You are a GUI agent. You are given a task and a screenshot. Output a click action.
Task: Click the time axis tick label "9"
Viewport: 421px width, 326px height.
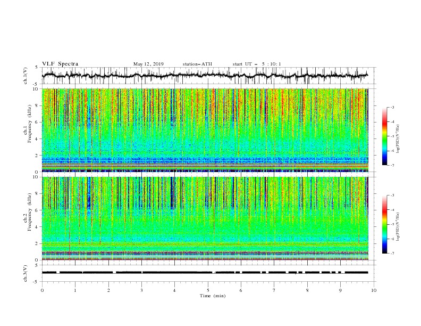[340, 290]
